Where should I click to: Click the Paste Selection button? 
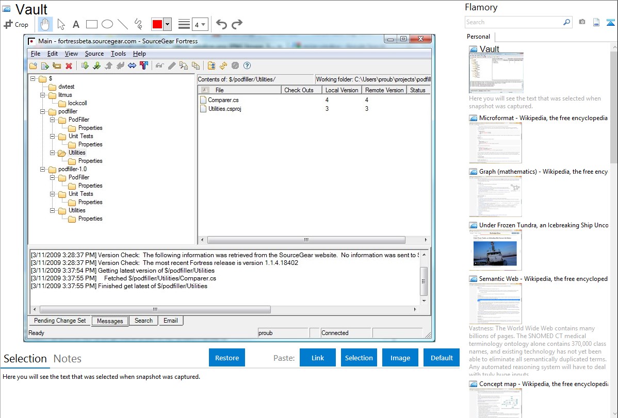point(359,358)
